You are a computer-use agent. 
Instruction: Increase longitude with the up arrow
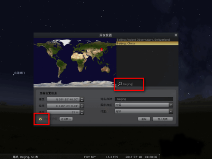pos(82,105)
